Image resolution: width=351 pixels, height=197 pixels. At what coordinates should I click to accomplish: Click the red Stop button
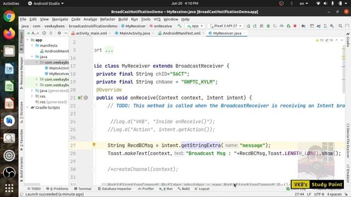[x=295, y=26]
